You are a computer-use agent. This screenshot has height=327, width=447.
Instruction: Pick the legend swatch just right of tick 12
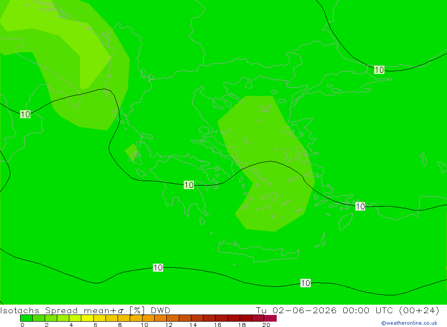tap(173, 318)
